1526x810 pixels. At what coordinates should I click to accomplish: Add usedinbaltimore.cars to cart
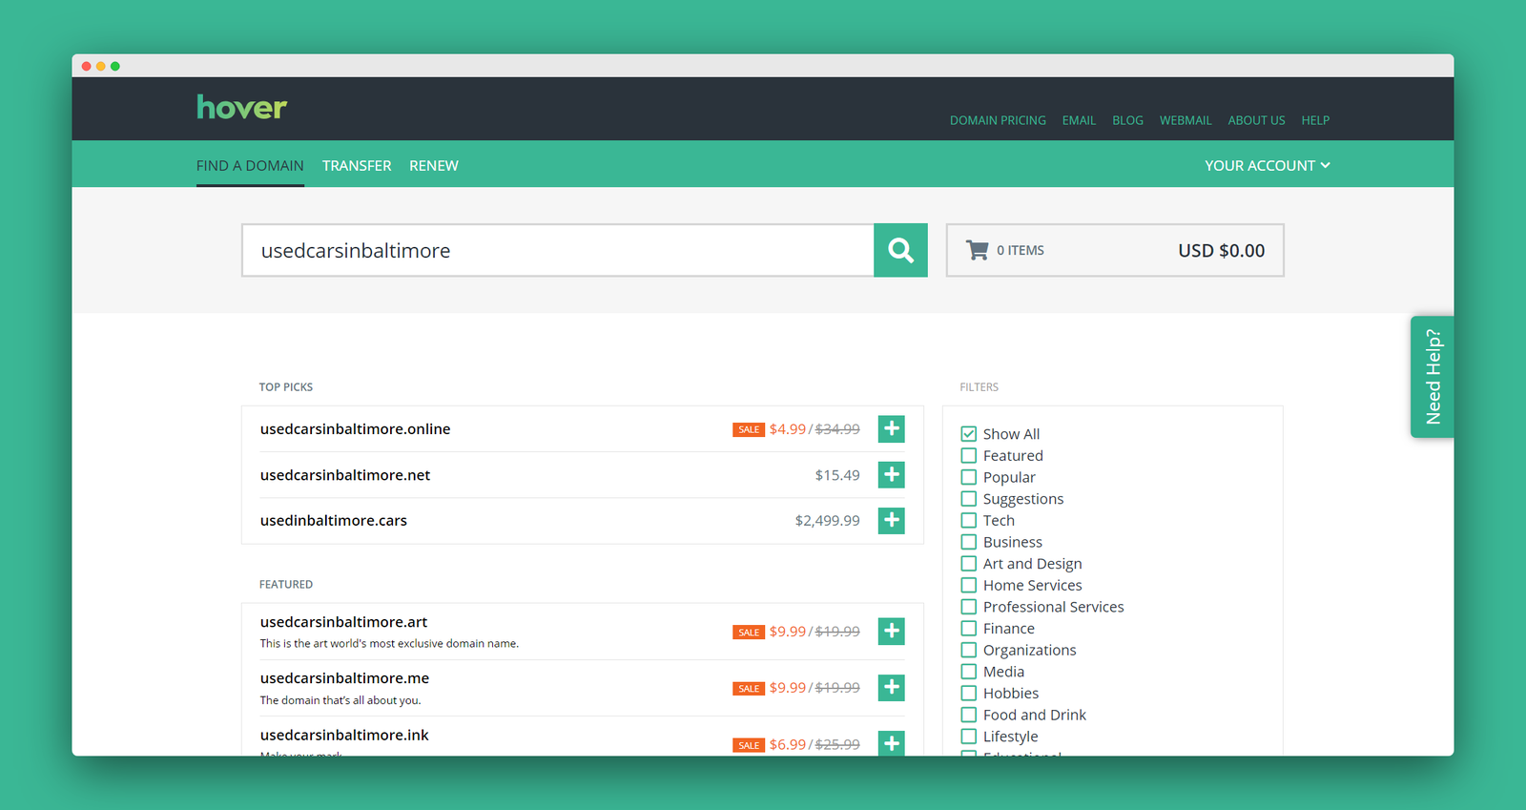[x=892, y=521]
